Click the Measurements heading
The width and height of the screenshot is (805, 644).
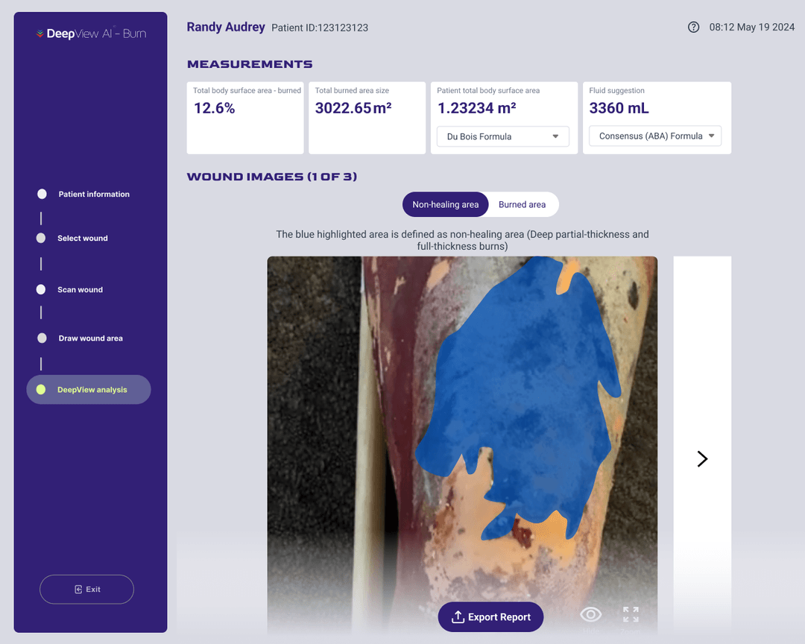tap(250, 64)
